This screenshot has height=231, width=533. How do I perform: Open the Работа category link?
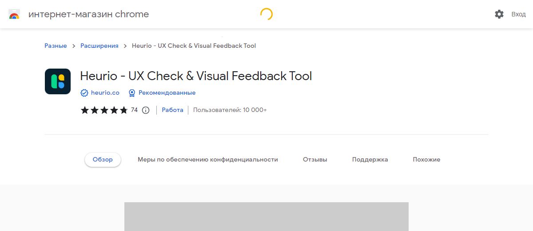172,110
